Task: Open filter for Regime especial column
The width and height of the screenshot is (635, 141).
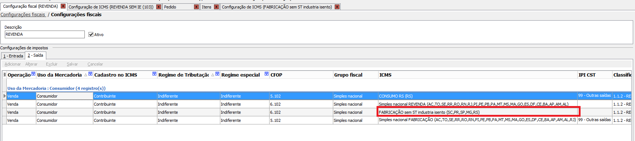Action: tap(267, 74)
